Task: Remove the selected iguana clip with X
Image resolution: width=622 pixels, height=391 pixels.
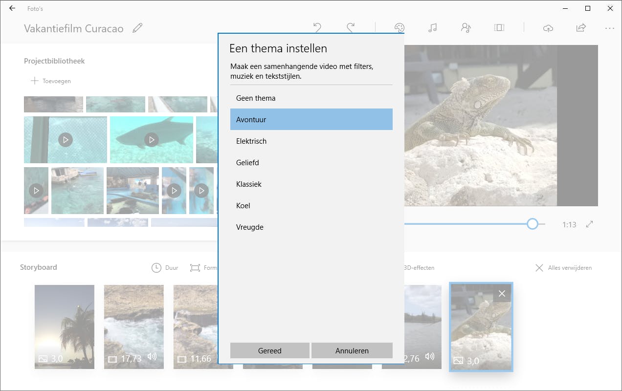Action: (502, 293)
